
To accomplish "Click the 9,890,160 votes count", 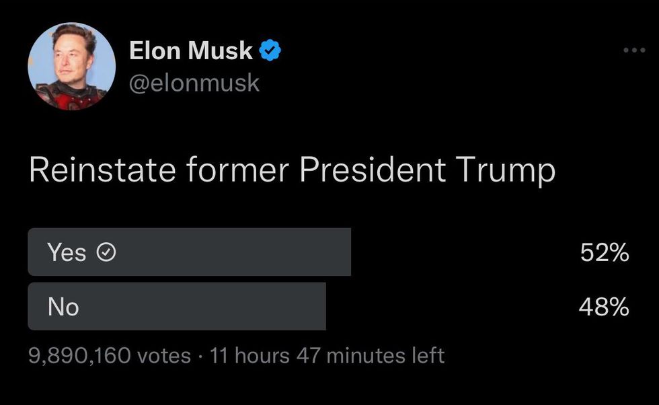I will (110, 355).
